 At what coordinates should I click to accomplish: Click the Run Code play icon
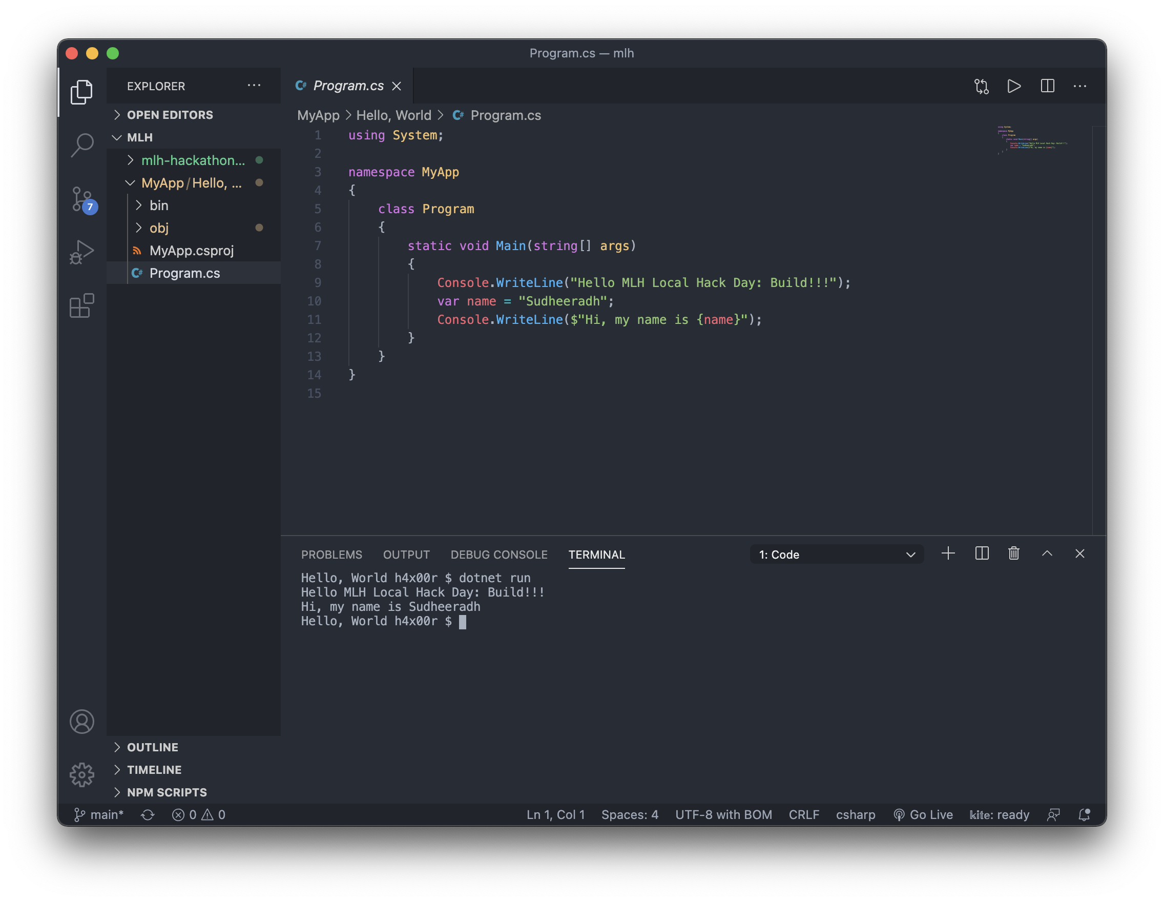(x=1014, y=86)
